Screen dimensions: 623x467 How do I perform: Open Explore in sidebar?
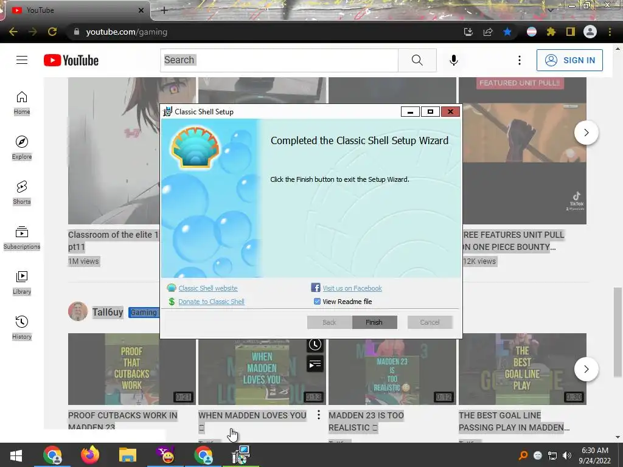coord(22,148)
